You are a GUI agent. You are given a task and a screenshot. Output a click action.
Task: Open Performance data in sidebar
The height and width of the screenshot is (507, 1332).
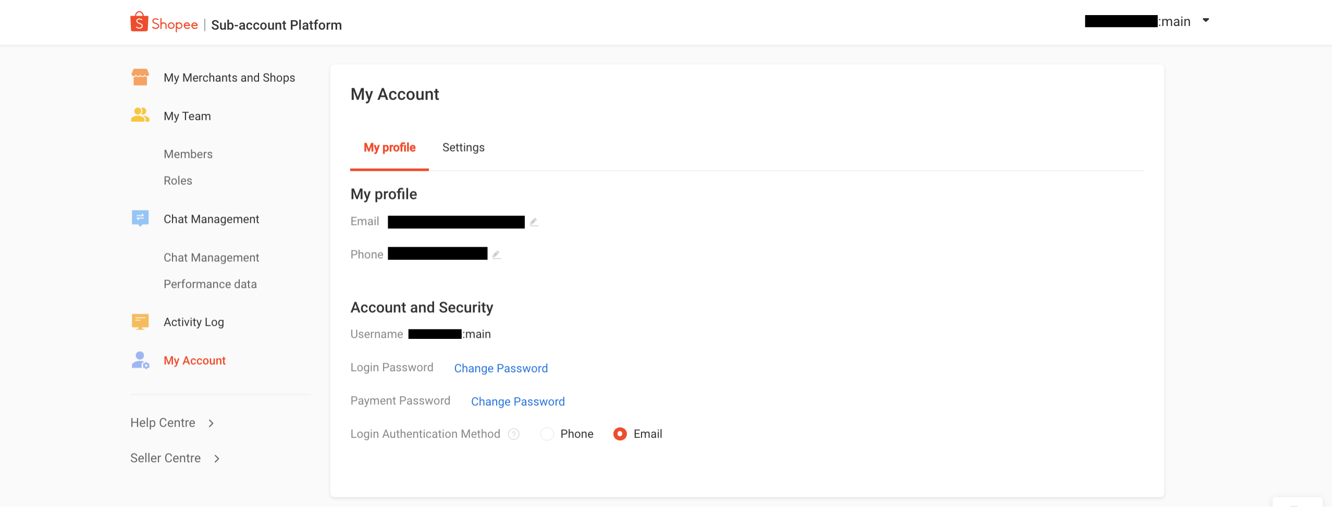[x=210, y=284]
